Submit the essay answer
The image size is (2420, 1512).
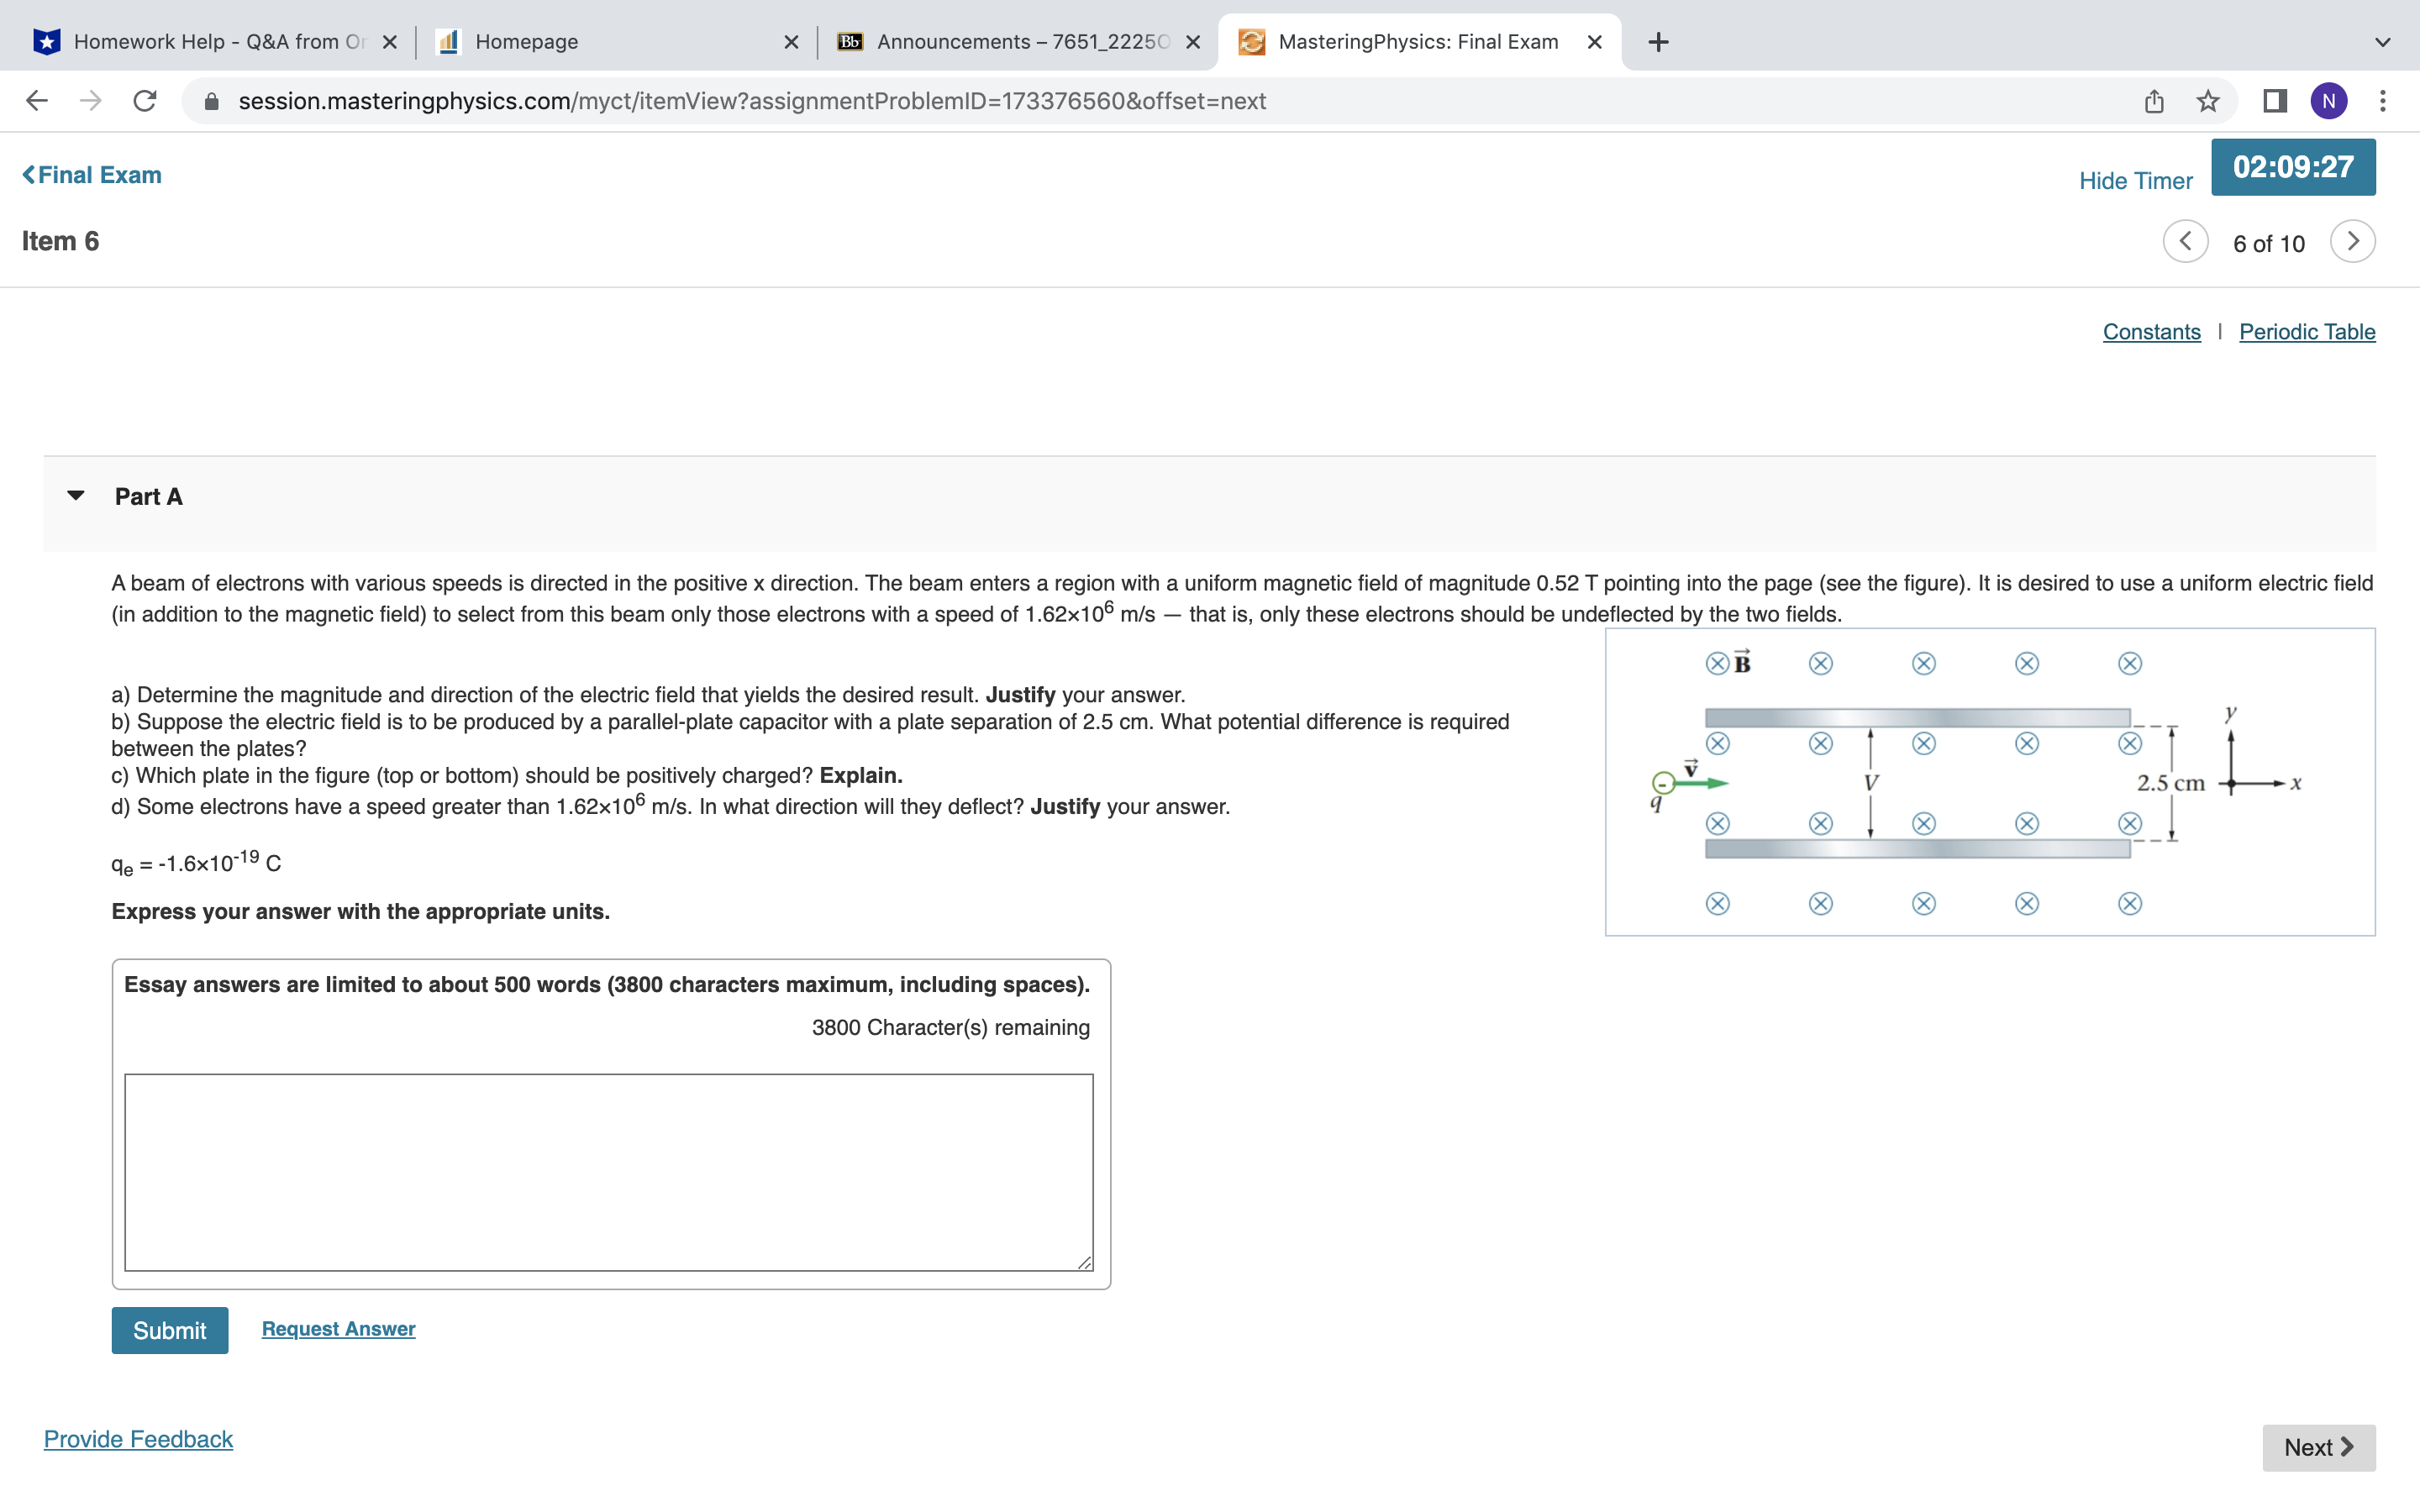click(167, 1329)
